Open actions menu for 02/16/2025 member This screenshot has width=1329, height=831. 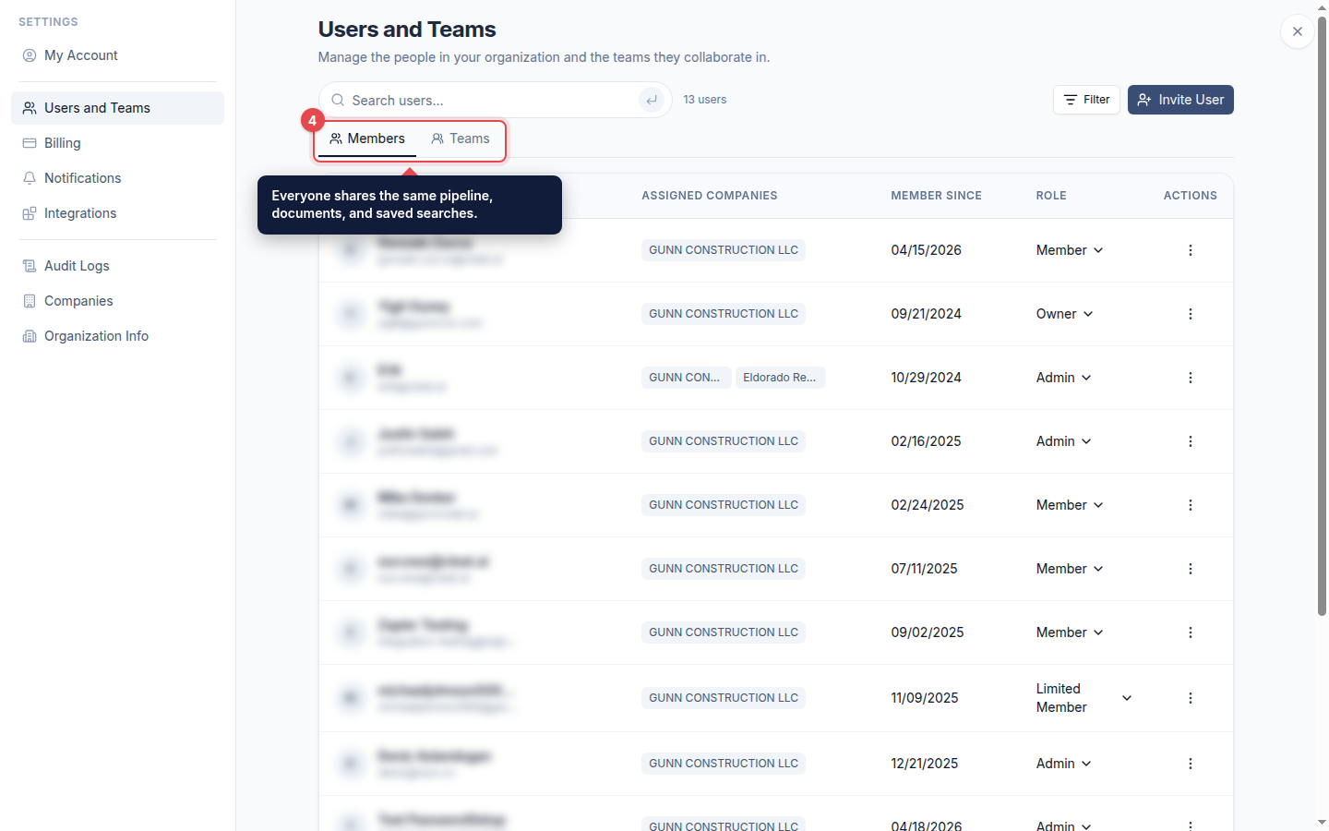click(1191, 441)
